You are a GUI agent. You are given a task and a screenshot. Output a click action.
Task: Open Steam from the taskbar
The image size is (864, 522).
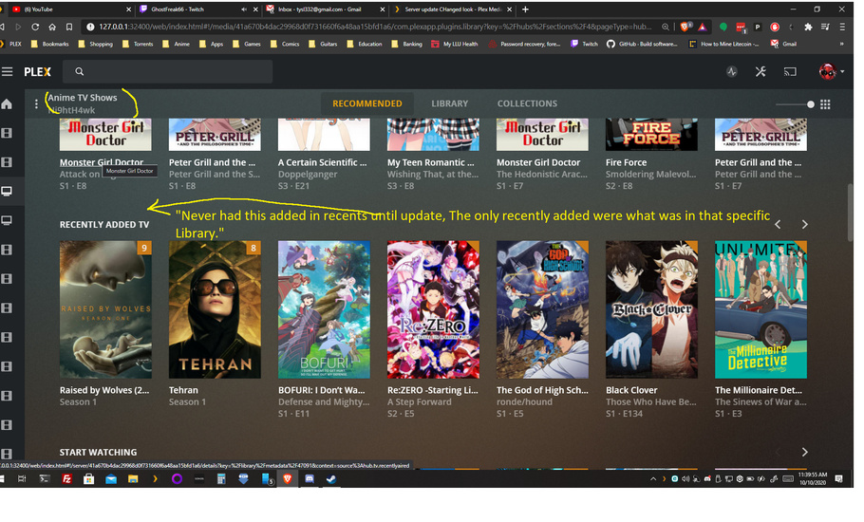[x=331, y=478]
